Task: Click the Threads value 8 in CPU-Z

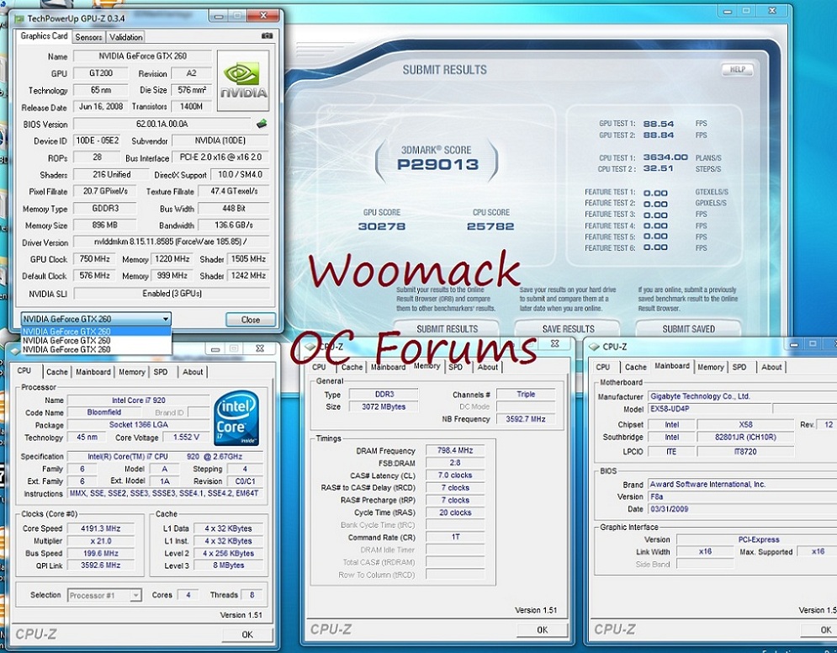Action: coord(252,595)
